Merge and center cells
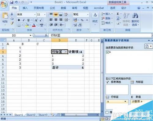 coord(66,20)
